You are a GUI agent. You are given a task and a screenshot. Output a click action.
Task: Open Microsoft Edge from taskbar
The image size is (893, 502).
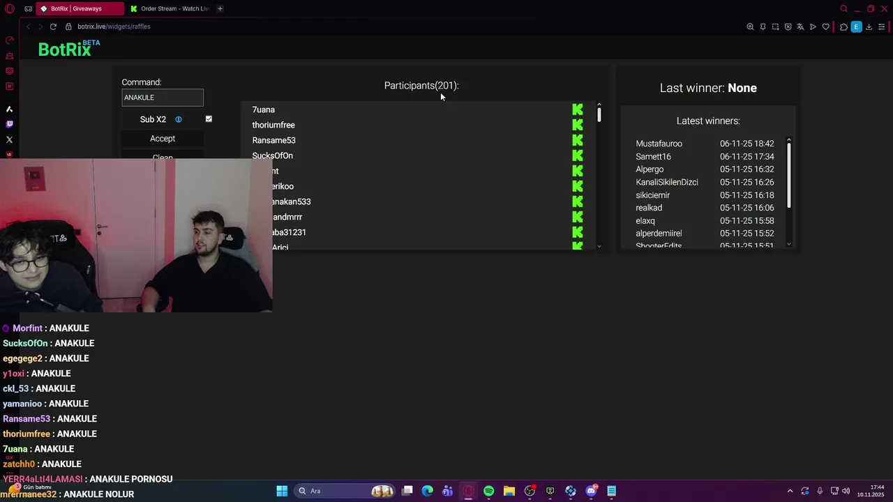427,491
